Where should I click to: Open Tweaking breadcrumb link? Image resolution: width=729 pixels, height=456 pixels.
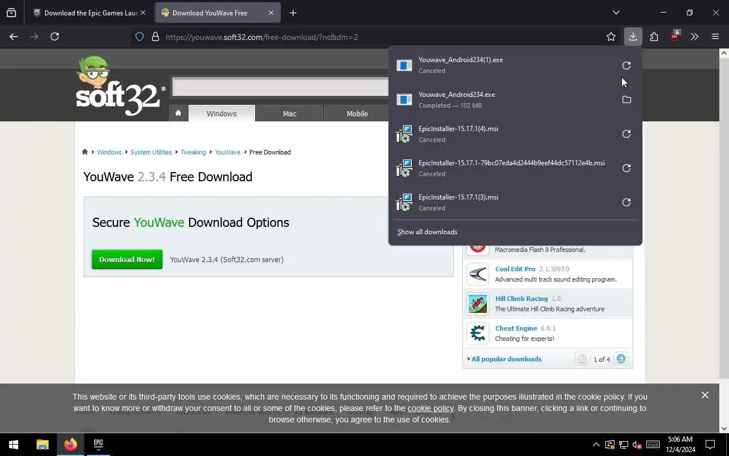pos(193,152)
